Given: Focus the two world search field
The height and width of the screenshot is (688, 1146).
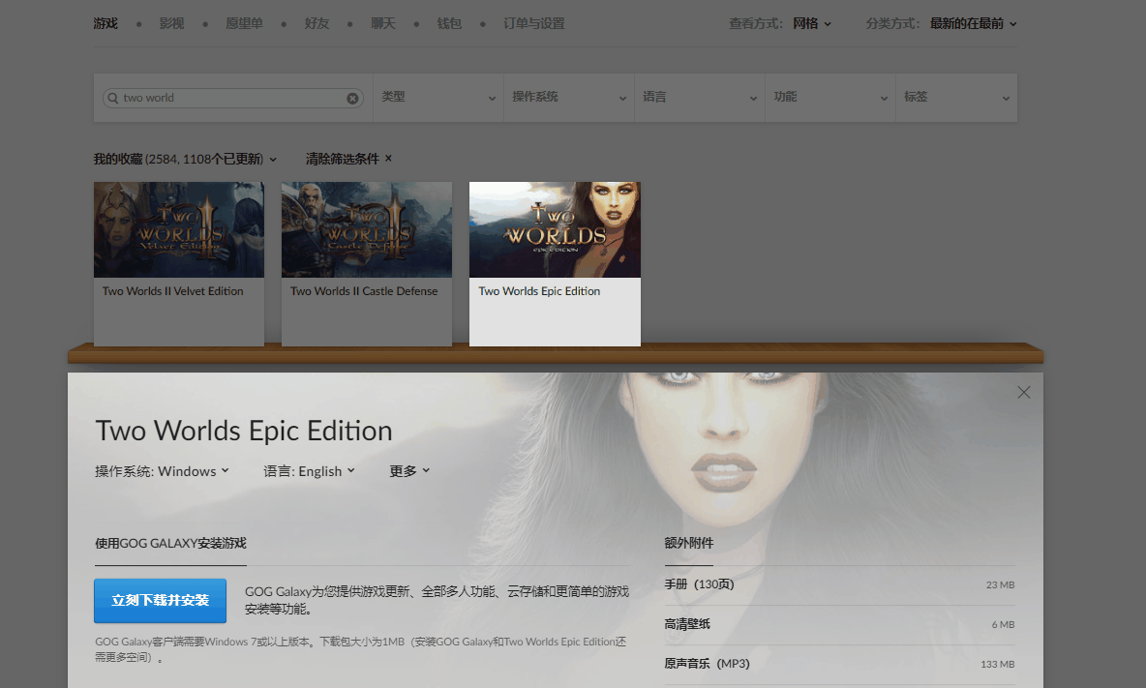Looking at the screenshot, I should pyautogui.click(x=232, y=98).
